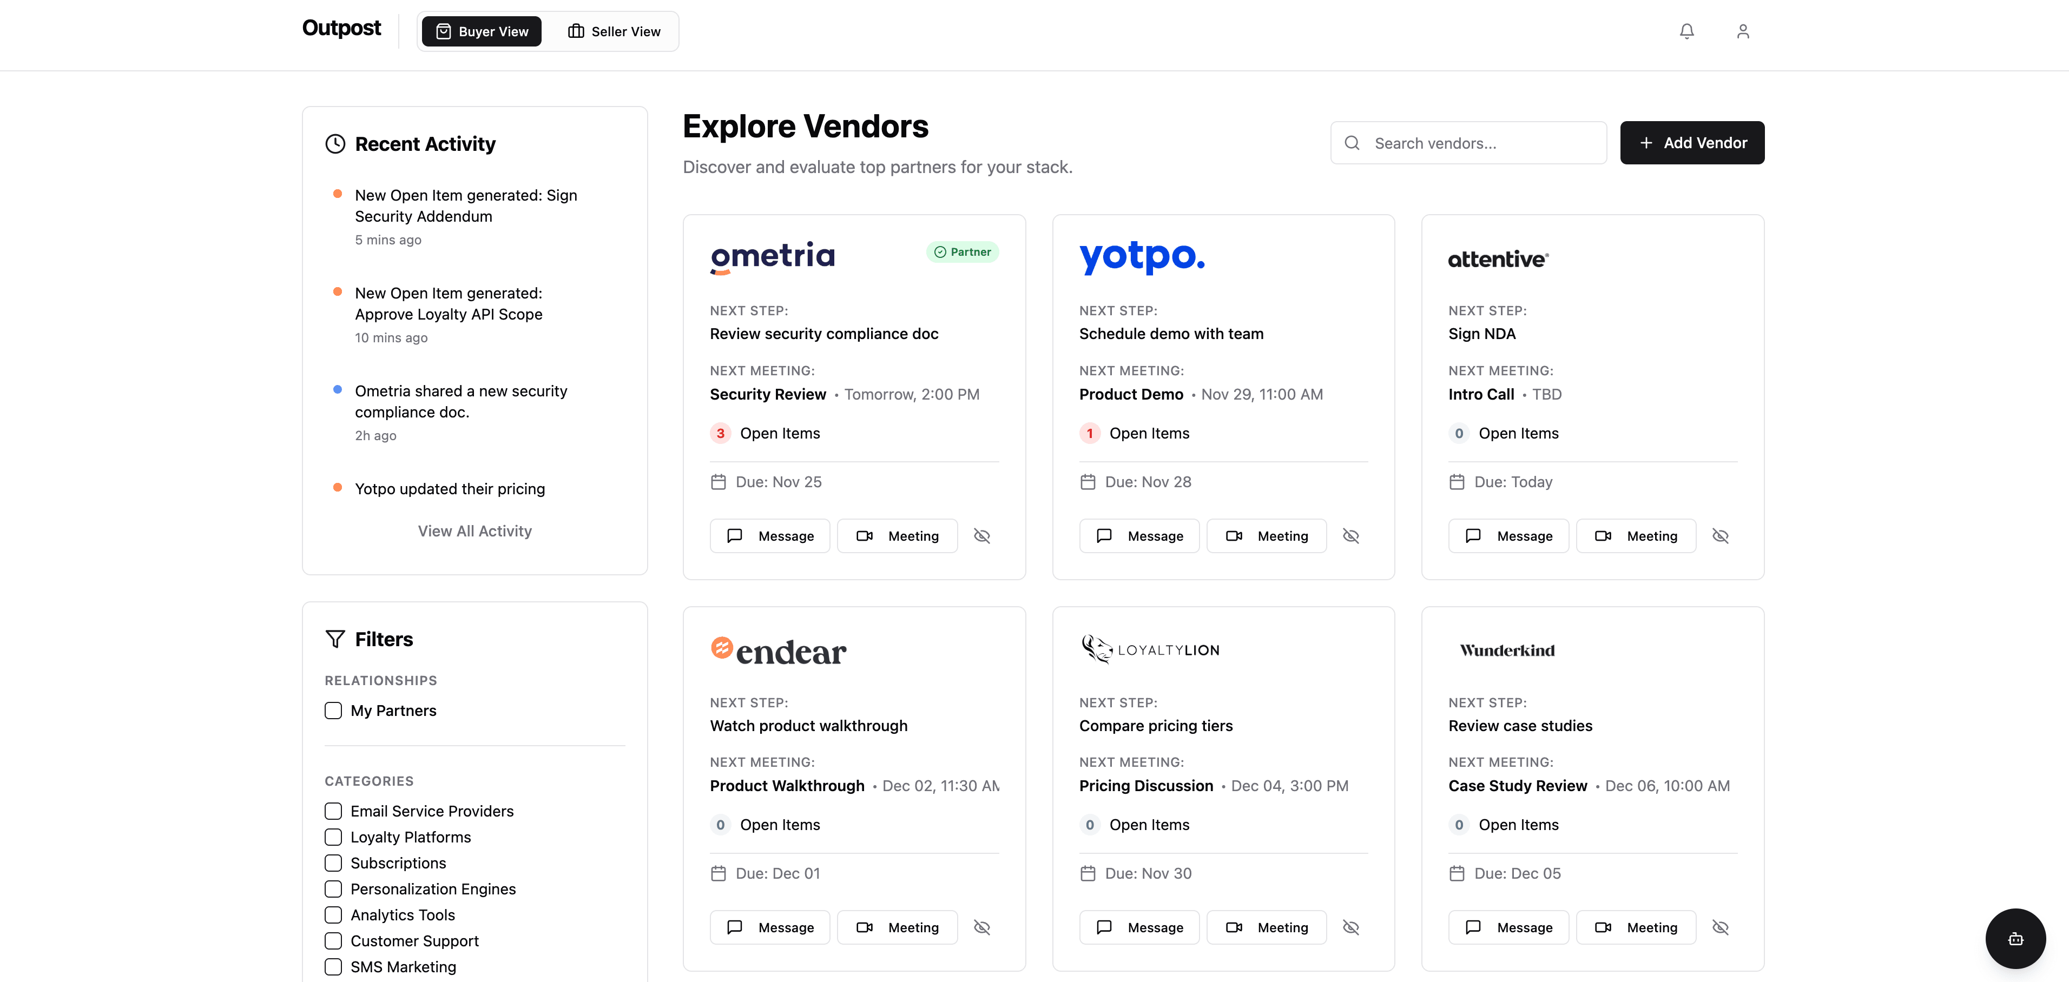Open the Message icon on the Ometria card
This screenshot has width=2069, height=982.
734,535
